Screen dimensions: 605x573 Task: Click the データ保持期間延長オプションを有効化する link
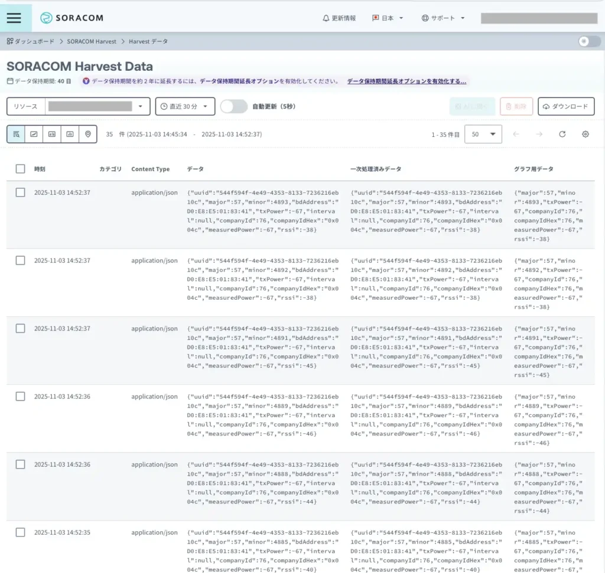pyautogui.click(x=406, y=81)
